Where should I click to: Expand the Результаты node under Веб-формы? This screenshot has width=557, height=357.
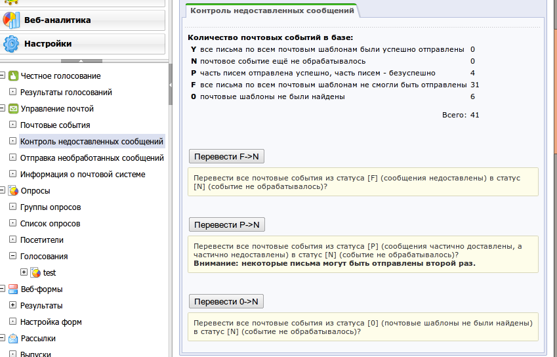tap(12, 306)
